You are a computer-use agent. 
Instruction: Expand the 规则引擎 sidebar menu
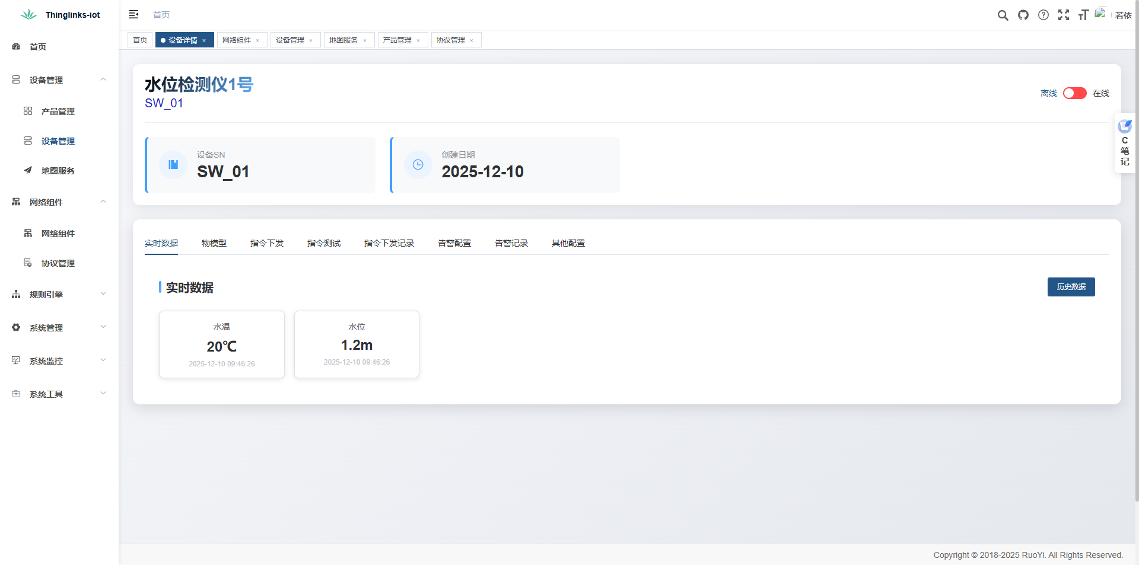coord(59,295)
